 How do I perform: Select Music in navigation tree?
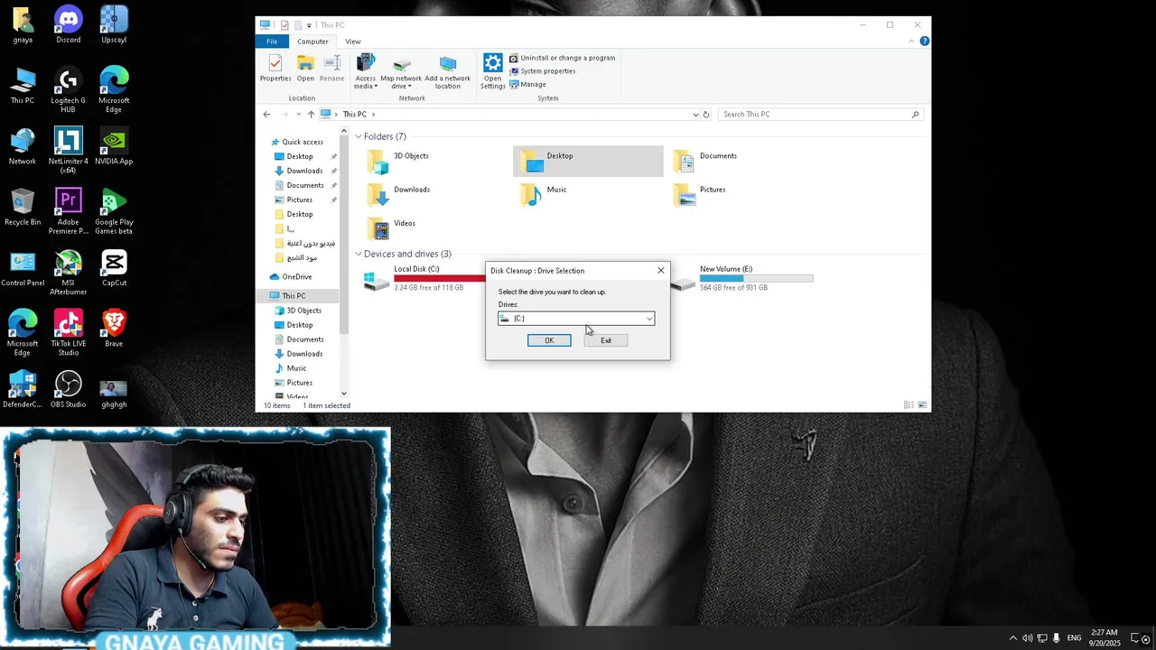(296, 368)
